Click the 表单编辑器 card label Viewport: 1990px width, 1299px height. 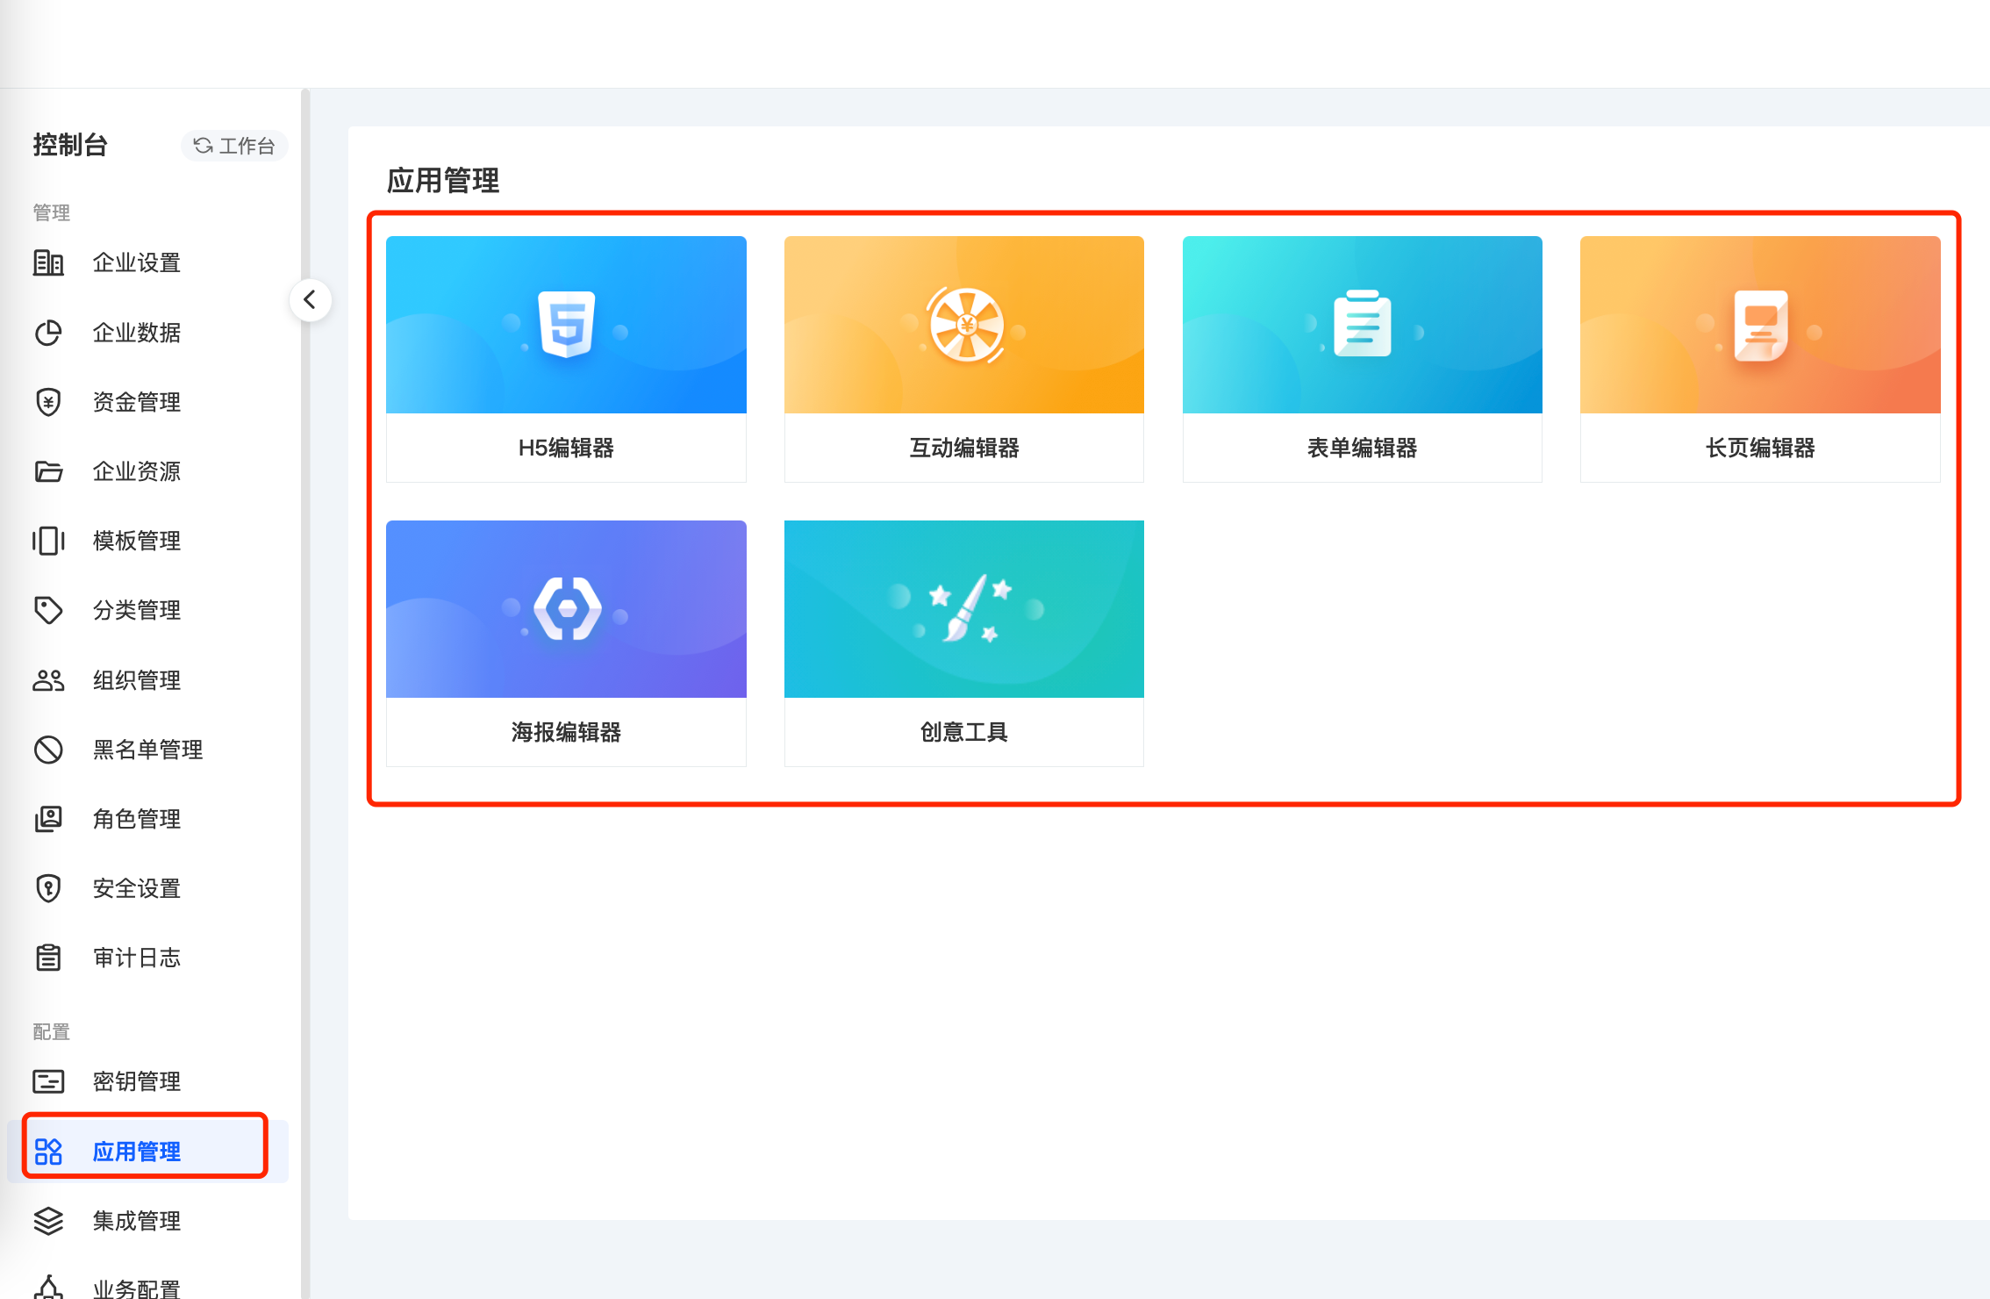click(1362, 448)
